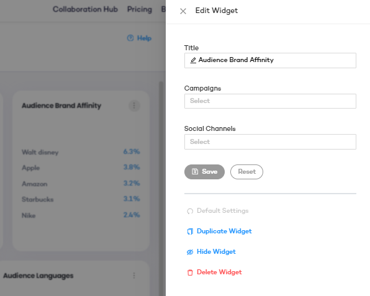
Task: Click the Duplicate Widget copy icon
Action: coord(190,231)
